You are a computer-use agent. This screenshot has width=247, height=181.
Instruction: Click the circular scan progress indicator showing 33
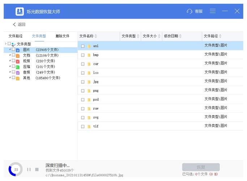pos(16,169)
